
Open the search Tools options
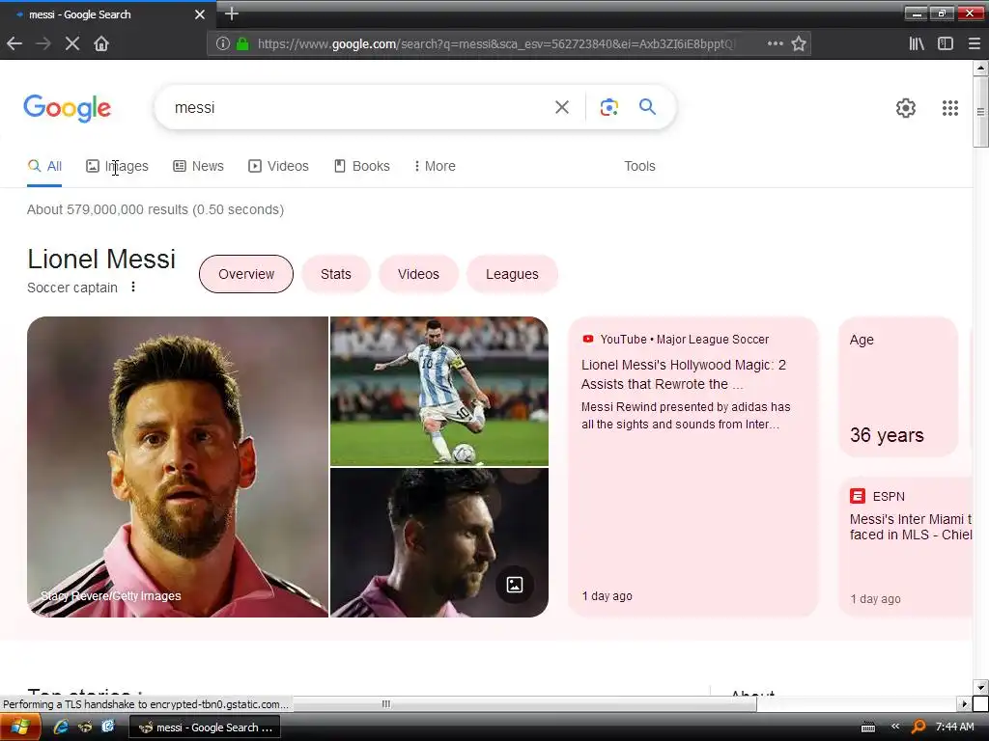[x=639, y=166]
